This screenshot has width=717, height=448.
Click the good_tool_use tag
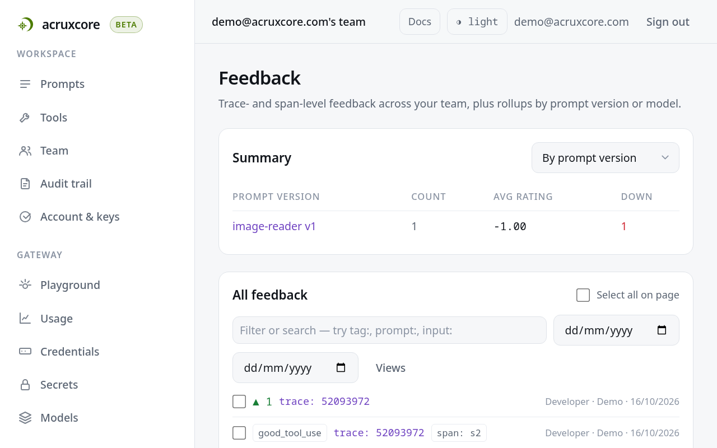point(290,433)
